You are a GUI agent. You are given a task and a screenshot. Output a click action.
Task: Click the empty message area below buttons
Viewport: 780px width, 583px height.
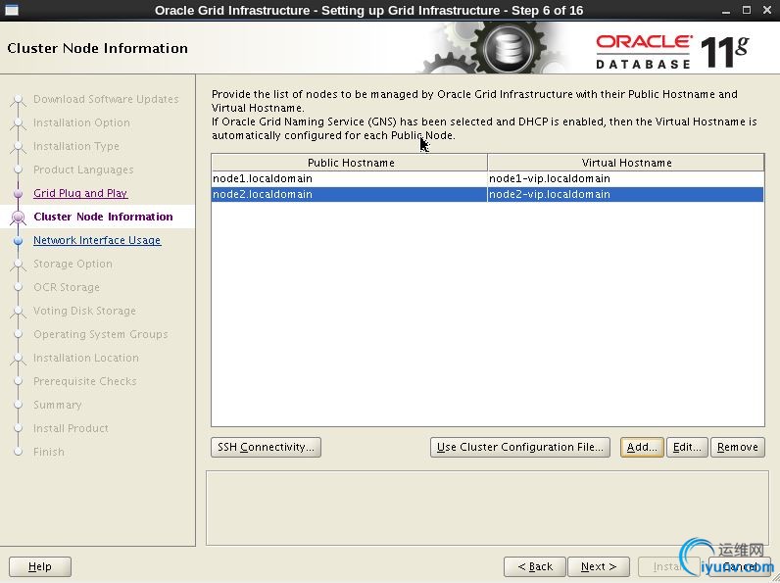click(487, 508)
